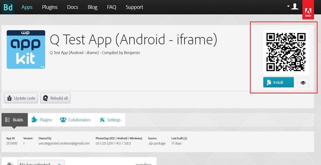Click the list icon on Builds tab

[8, 120]
